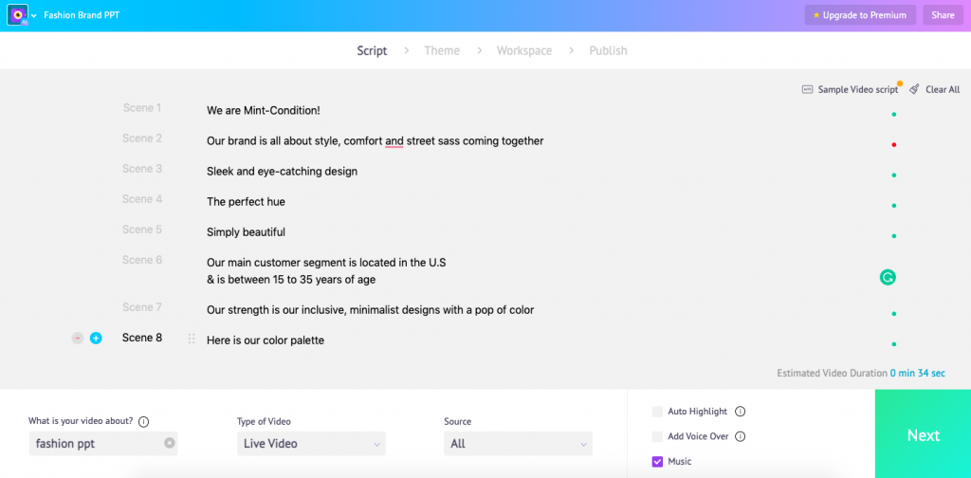Click the red status dot on Scene 2

pos(893,145)
